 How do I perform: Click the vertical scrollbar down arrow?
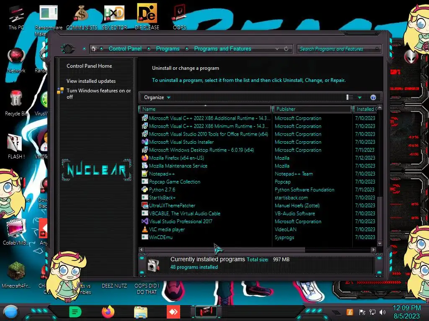[x=380, y=243]
